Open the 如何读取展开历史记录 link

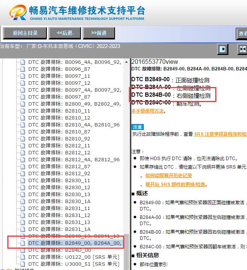(168, 176)
